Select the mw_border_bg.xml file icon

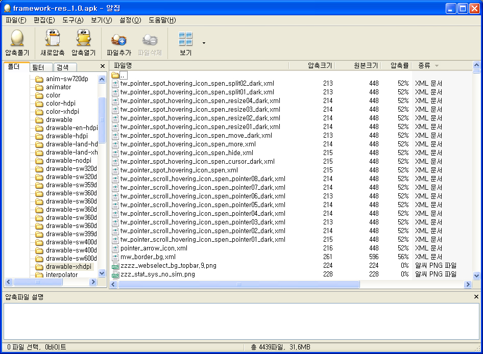(115, 257)
